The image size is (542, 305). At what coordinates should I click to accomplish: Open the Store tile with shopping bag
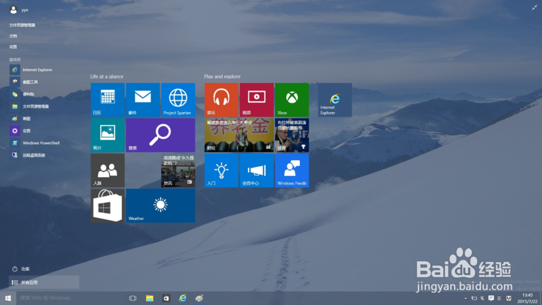pos(107,205)
